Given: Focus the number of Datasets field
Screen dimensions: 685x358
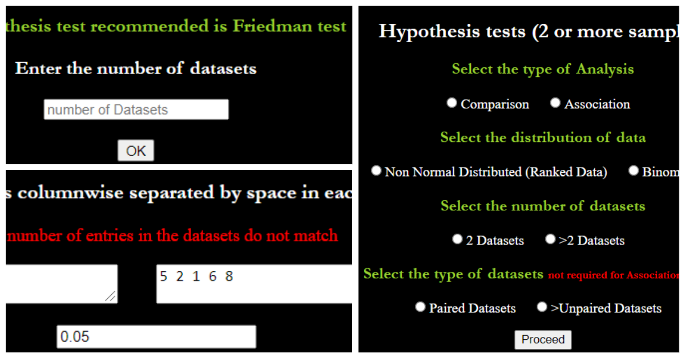Looking at the screenshot, I should point(136,109).
